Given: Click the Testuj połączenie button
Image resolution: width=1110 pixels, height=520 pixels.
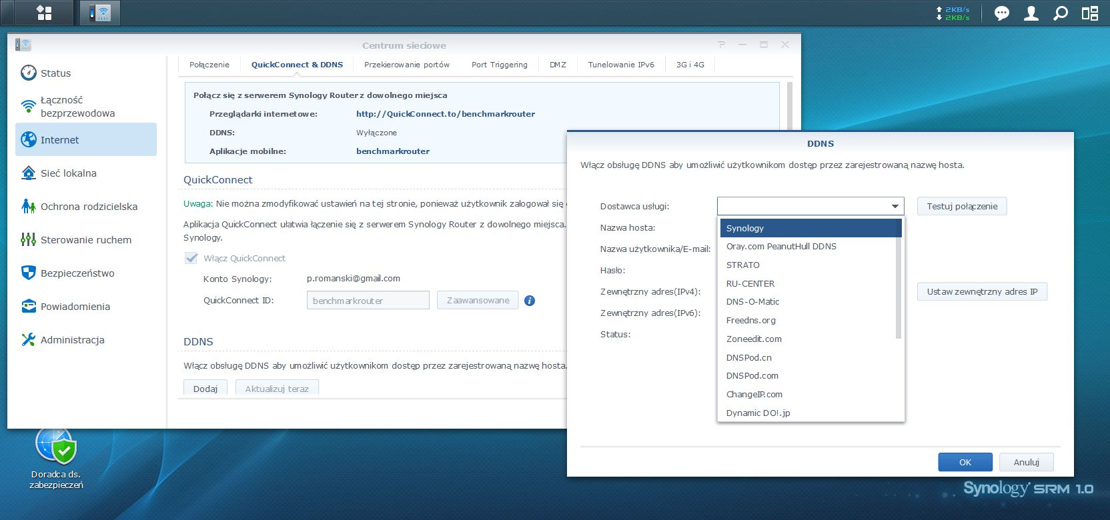Looking at the screenshot, I should tap(962, 206).
